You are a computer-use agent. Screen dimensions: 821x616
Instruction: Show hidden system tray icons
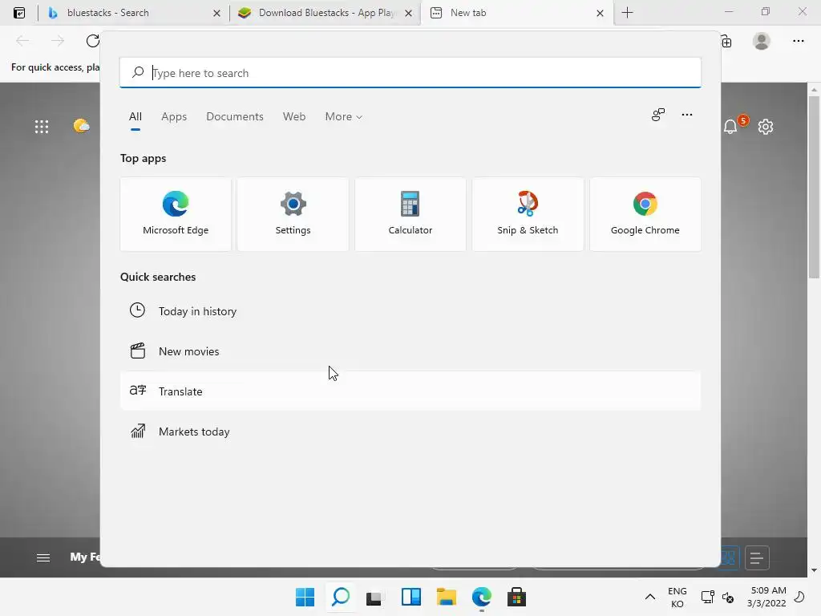649,597
